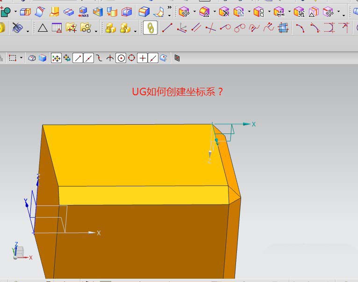Click the Sew surfaces icon
This screenshot has height=282, width=358.
112,12
